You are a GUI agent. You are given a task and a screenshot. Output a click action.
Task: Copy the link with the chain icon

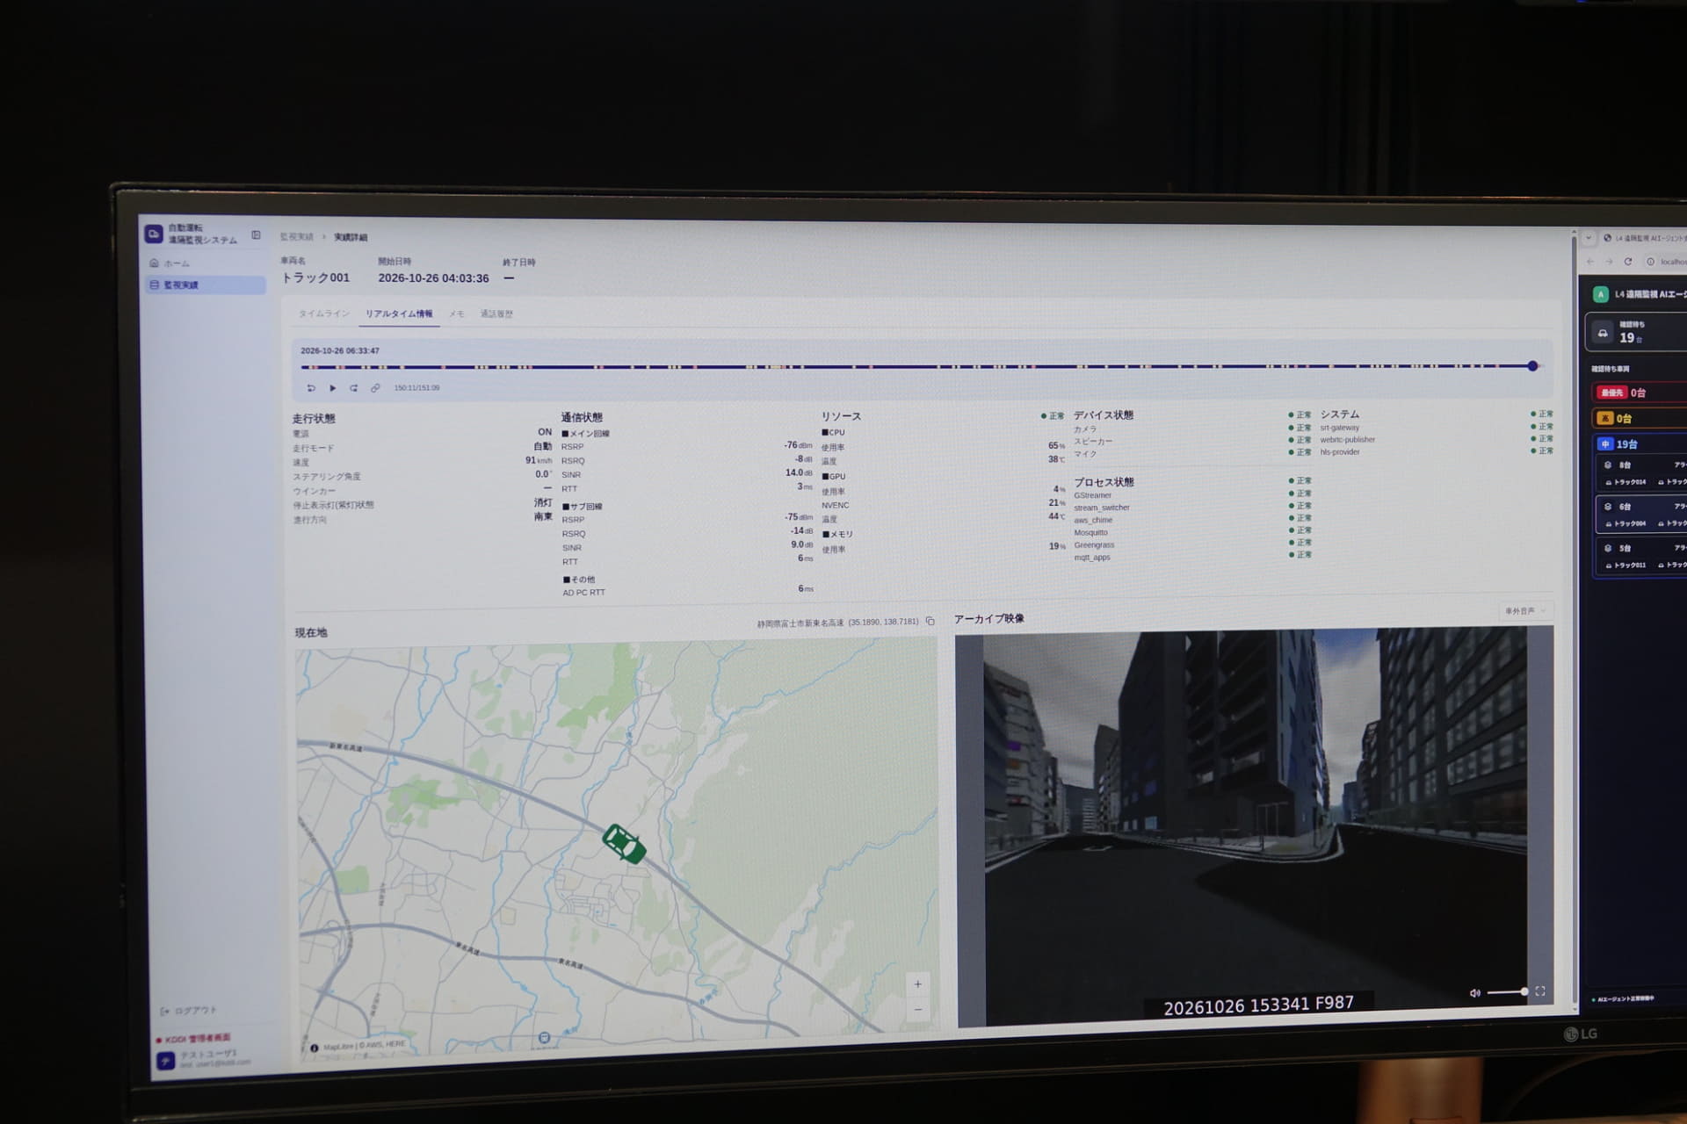(375, 387)
